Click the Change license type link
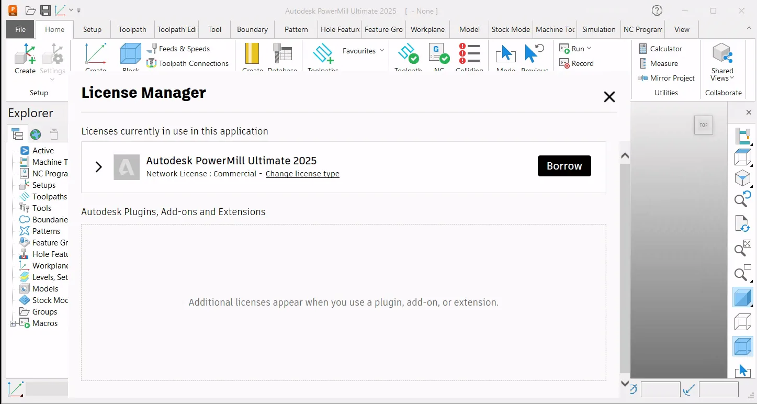The width and height of the screenshot is (757, 404). coord(302,174)
